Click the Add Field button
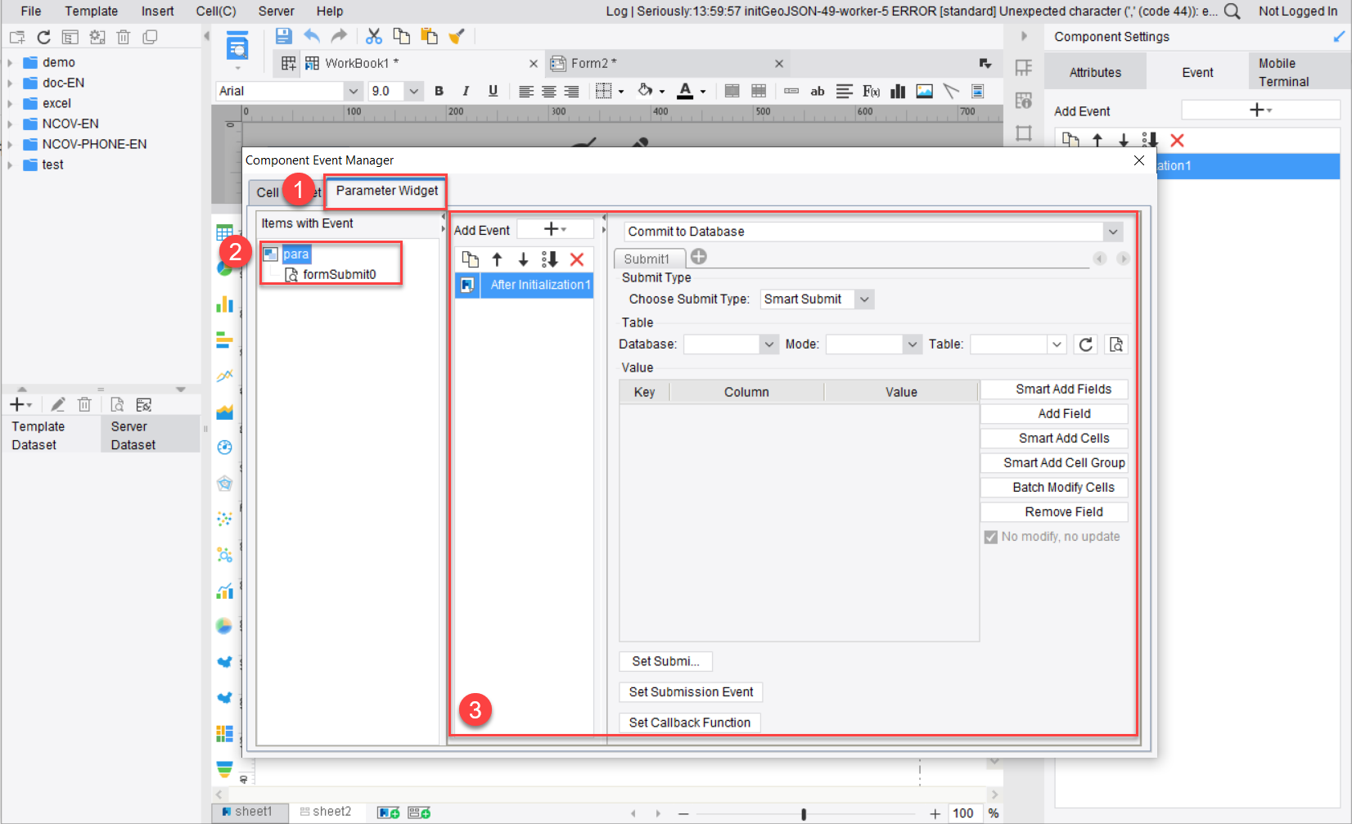Screen dimensions: 1352x824 [x=1054, y=414]
